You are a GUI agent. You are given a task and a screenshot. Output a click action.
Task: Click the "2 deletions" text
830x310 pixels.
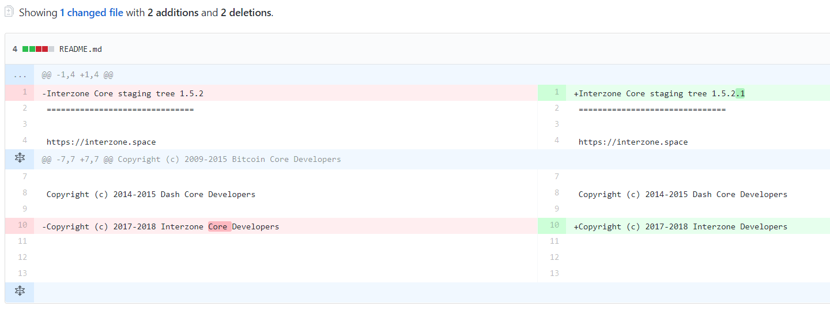pos(246,12)
